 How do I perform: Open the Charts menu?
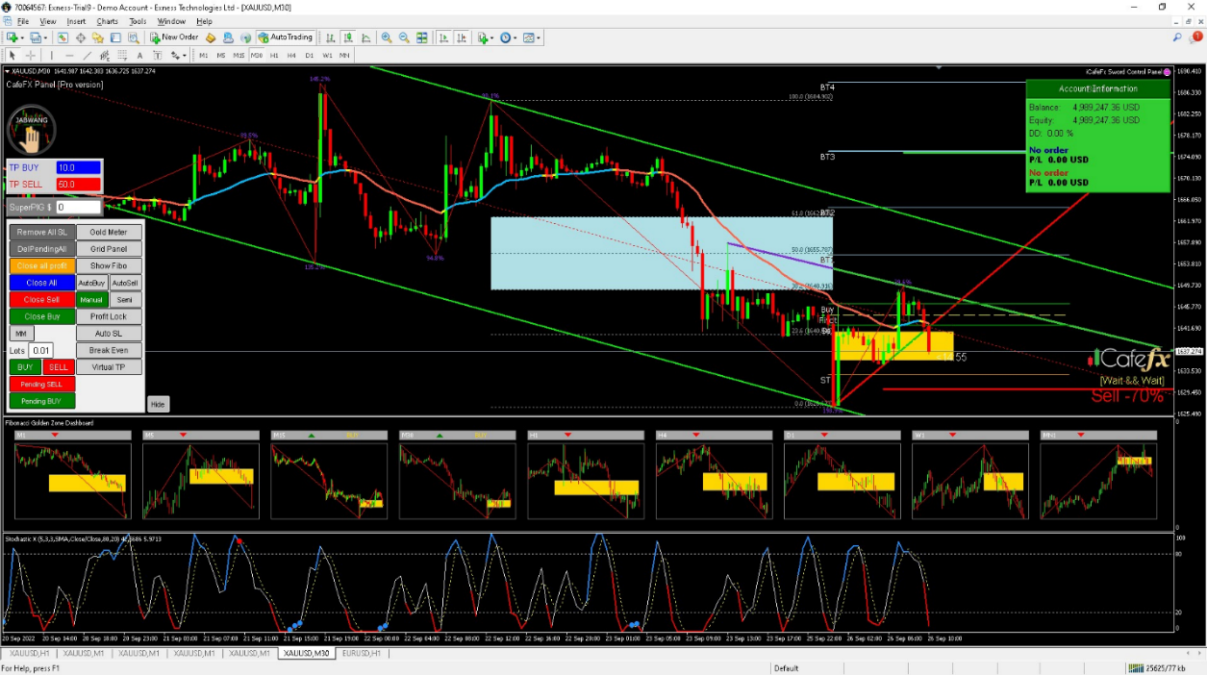pyautogui.click(x=107, y=21)
